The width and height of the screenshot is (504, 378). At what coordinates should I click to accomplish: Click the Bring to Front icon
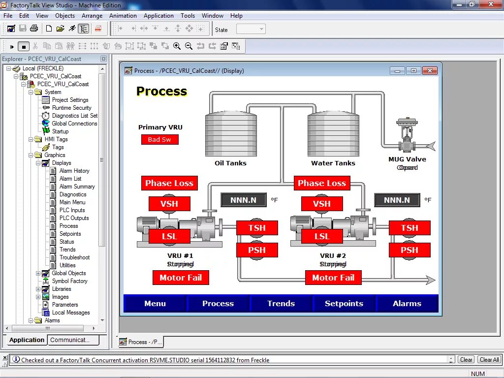pos(154,46)
